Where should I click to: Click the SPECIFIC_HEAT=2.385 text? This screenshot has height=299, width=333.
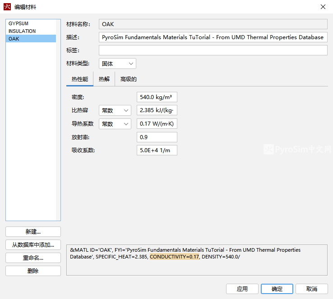click(121, 257)
